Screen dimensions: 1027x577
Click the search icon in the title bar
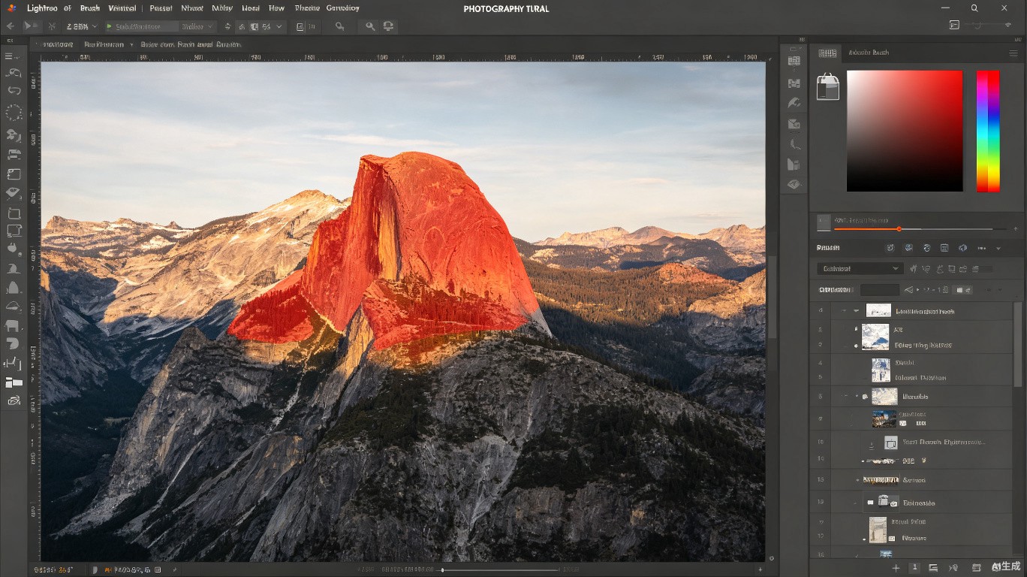tap(974, 8)
